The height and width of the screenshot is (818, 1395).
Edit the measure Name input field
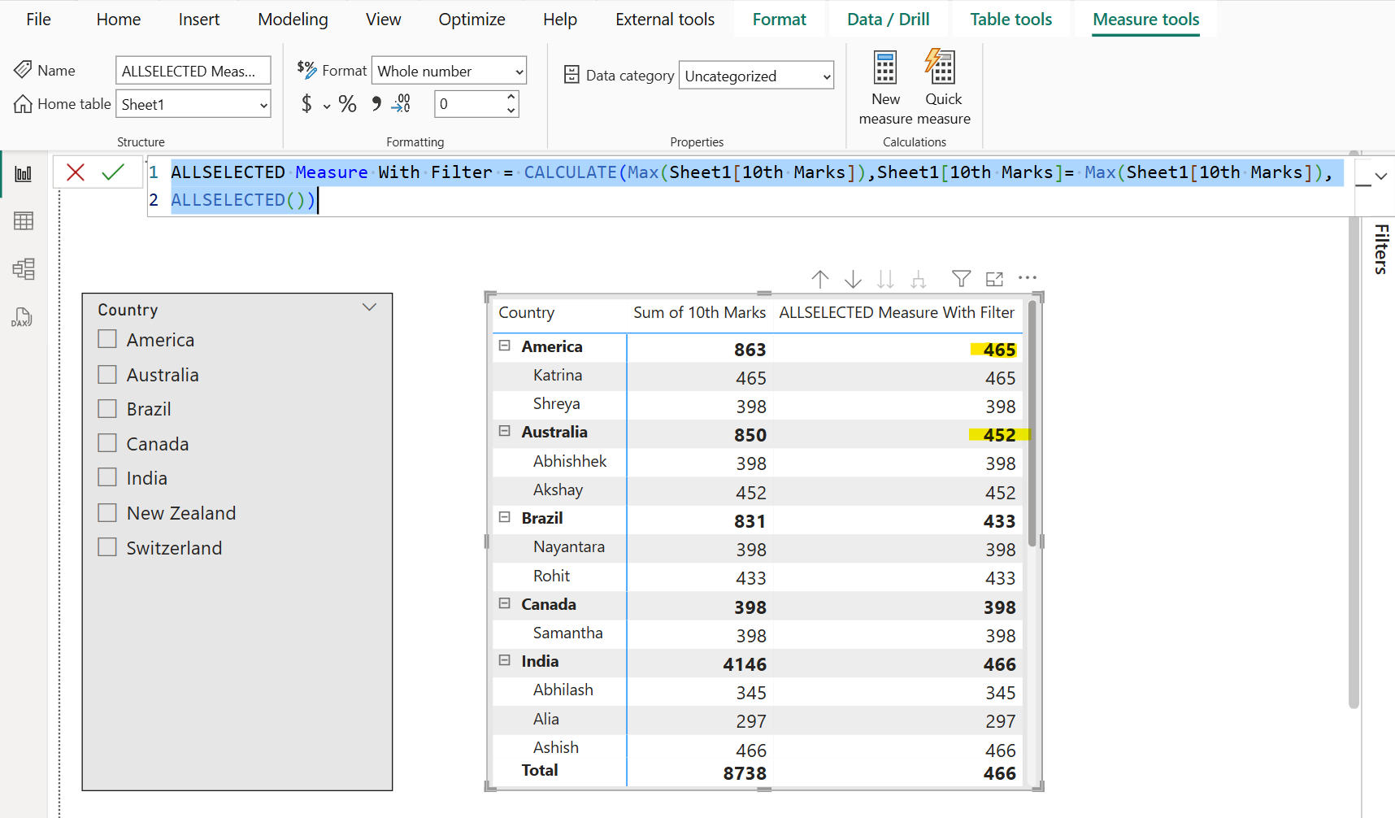click(193, 70)
